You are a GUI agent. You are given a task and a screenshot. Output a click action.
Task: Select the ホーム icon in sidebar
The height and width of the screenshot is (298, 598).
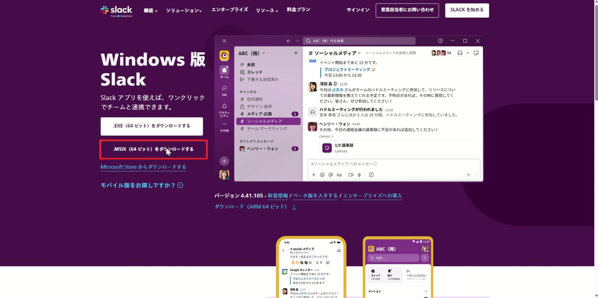[x=224, y=72]
